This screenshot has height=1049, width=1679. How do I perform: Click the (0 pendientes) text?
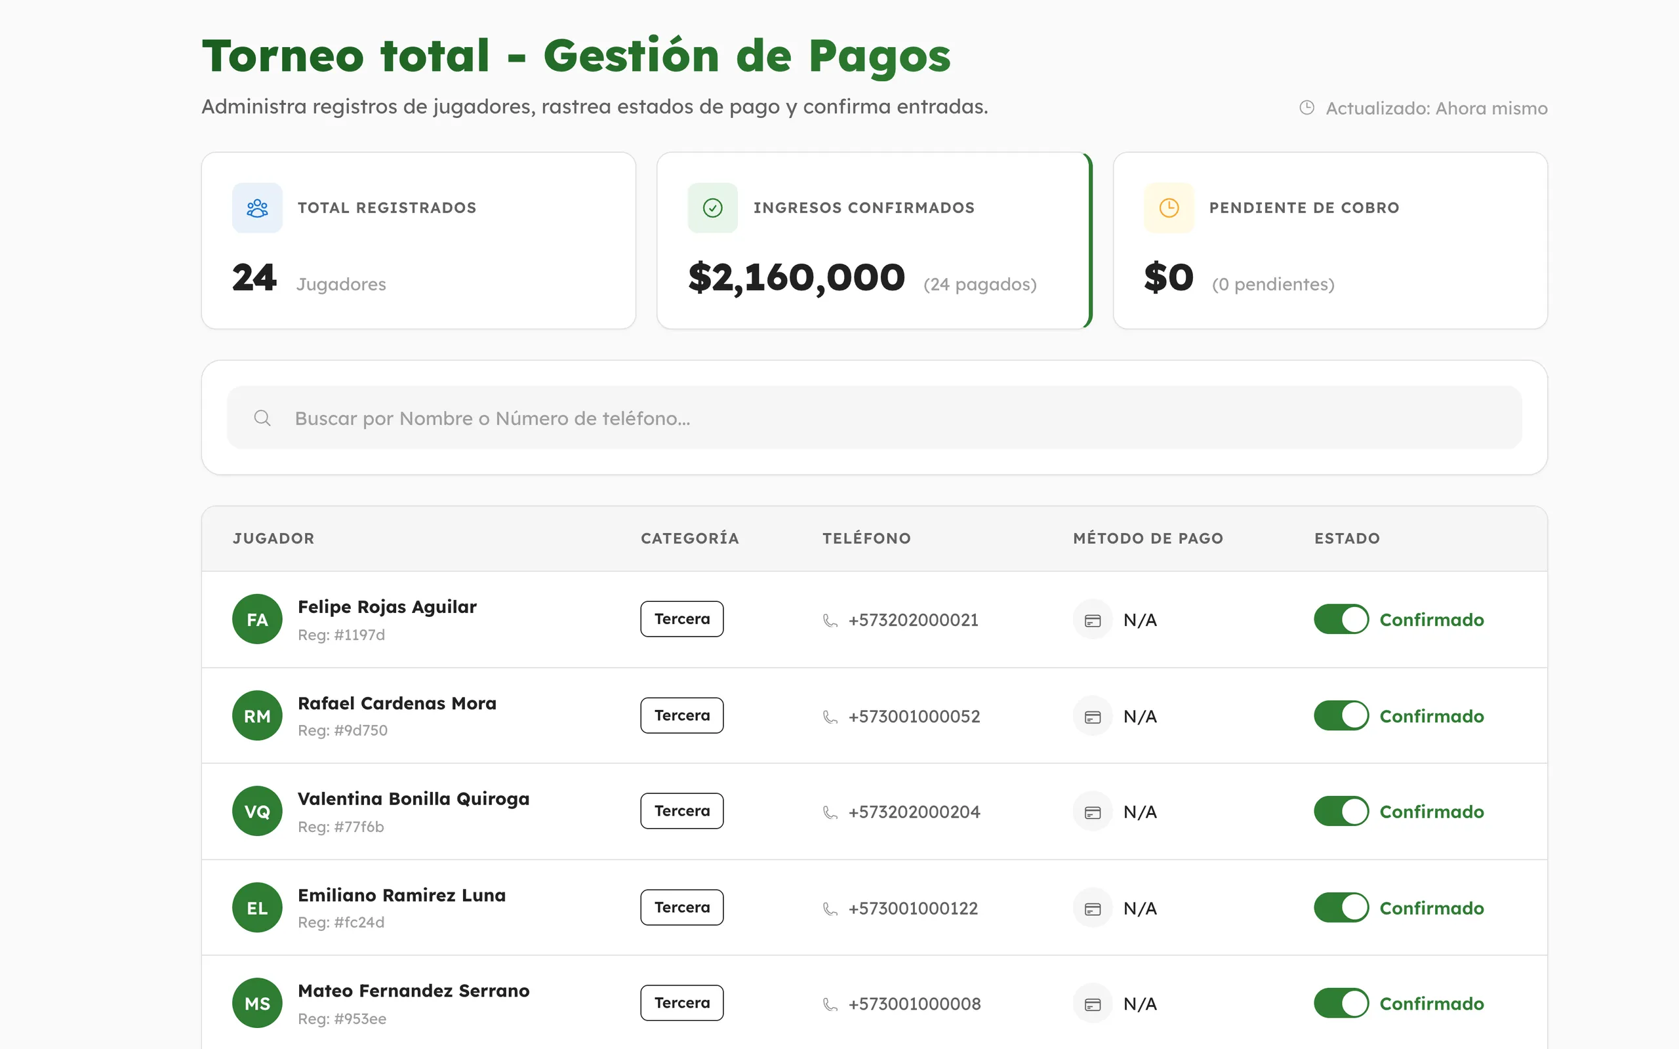(x=1273, y=285)
